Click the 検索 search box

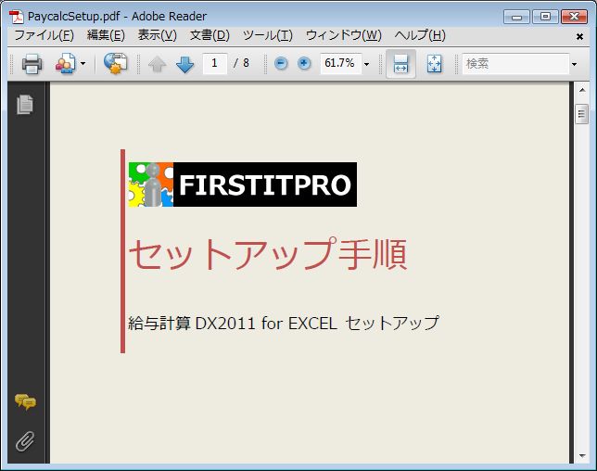click(x=515, y=64)
